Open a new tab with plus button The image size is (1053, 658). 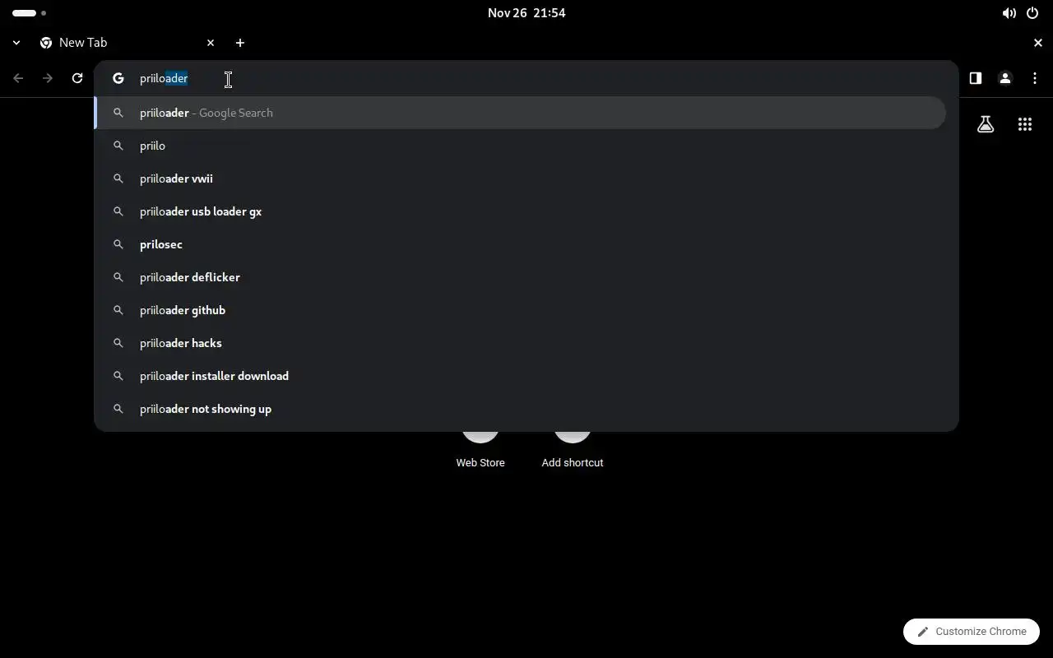[x=240, y=43]
